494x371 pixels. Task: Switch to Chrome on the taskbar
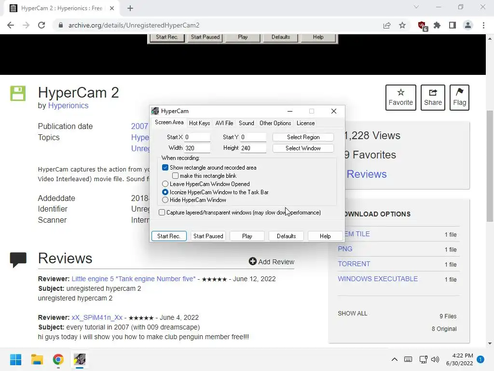pos(58,359)
